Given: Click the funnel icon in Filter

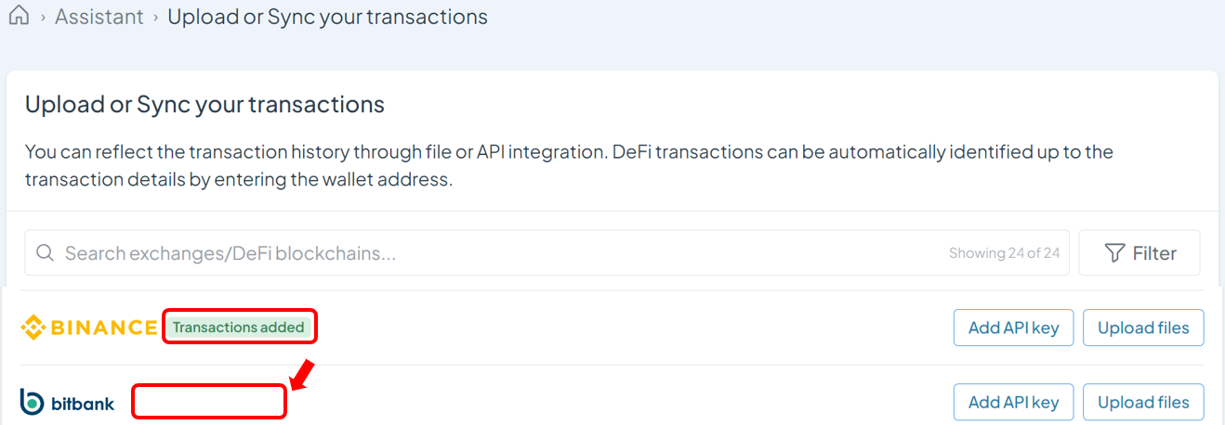Looking at the screenshot, I should tap(1114, 252).
